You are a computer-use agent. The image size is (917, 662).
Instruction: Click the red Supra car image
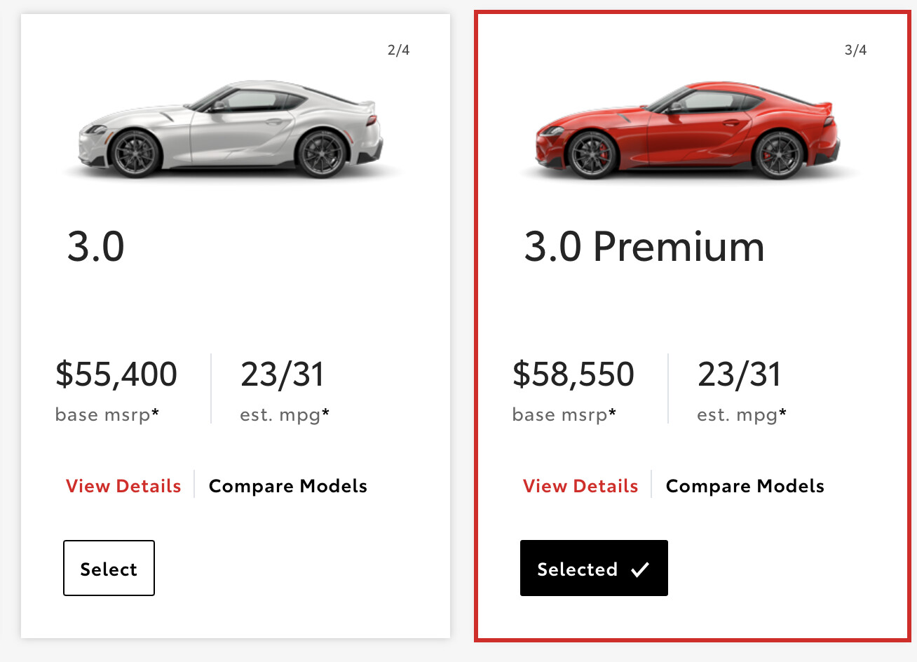pyautogui.click(x=687, y=130)
